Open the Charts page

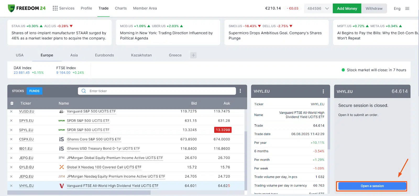point(121,8)
